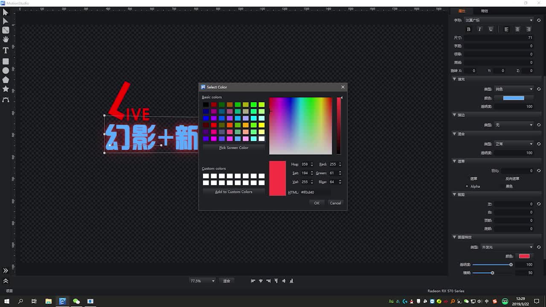546x307 pixels.
Task: Click the font size field
Action: point(499,38)
